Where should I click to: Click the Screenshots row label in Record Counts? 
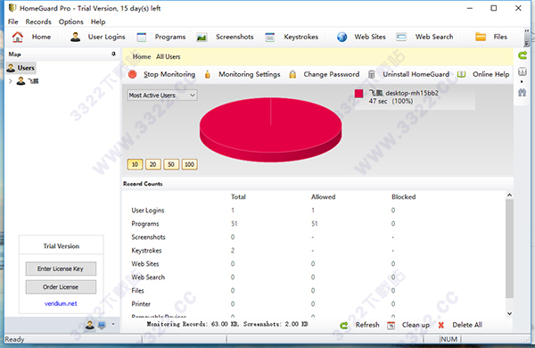(148, 237)
